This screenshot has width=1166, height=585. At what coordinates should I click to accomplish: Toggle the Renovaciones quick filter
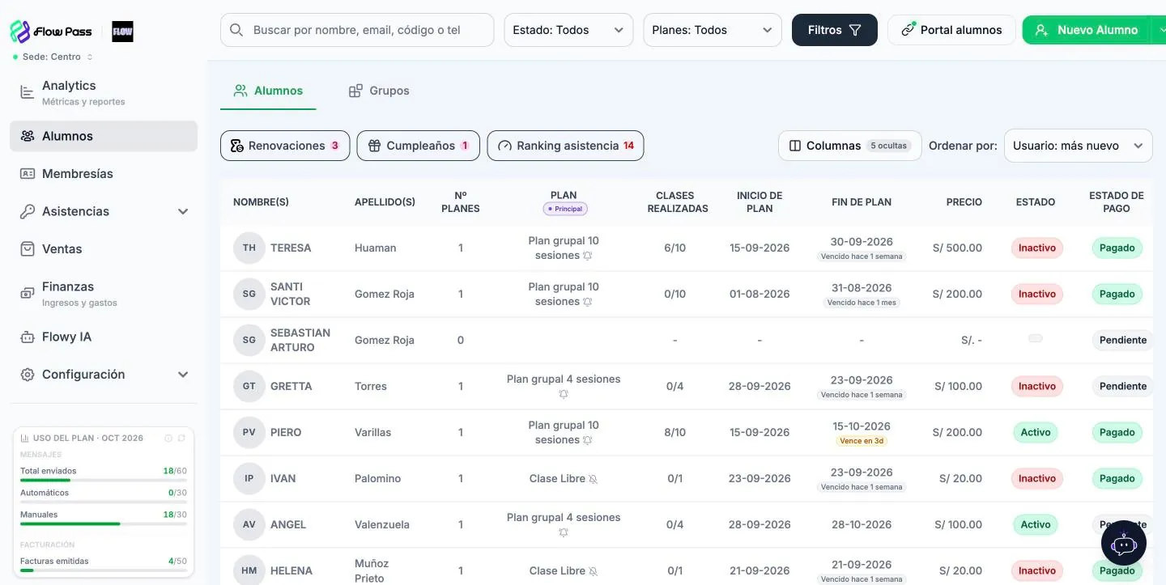point(285,146)
